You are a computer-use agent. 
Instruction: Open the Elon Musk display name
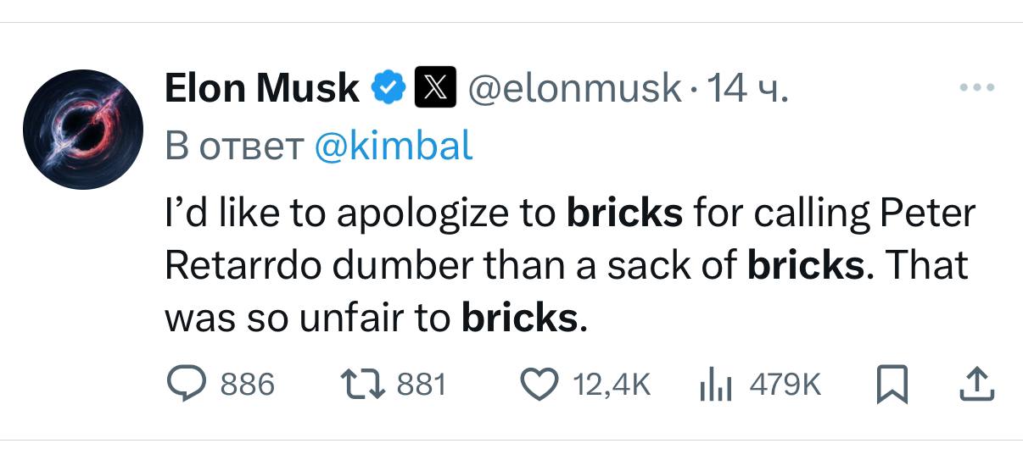(261, 87)
